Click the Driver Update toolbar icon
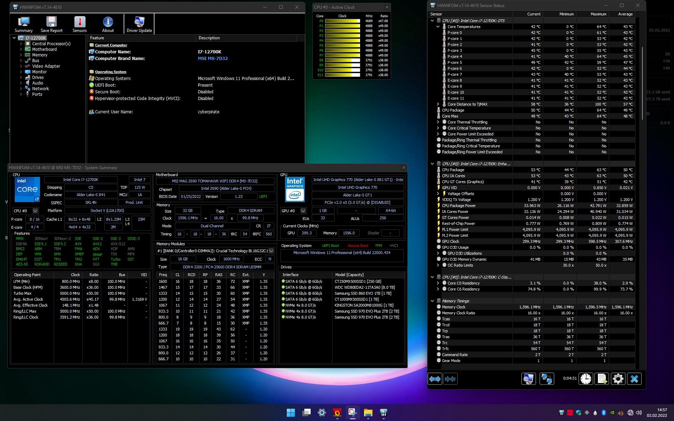 tap(139, 24)
